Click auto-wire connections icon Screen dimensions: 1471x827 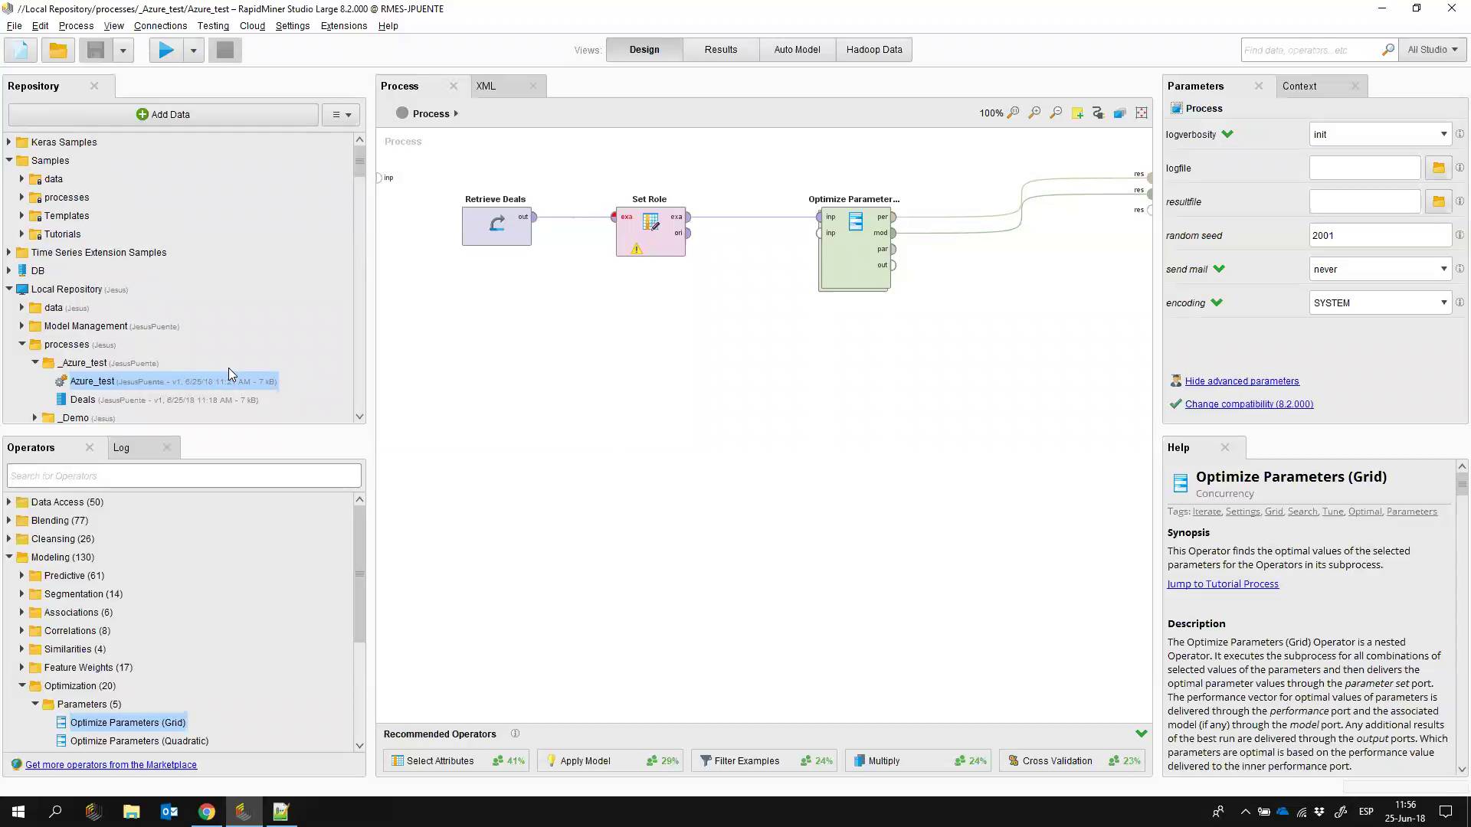coord(1098,113)
